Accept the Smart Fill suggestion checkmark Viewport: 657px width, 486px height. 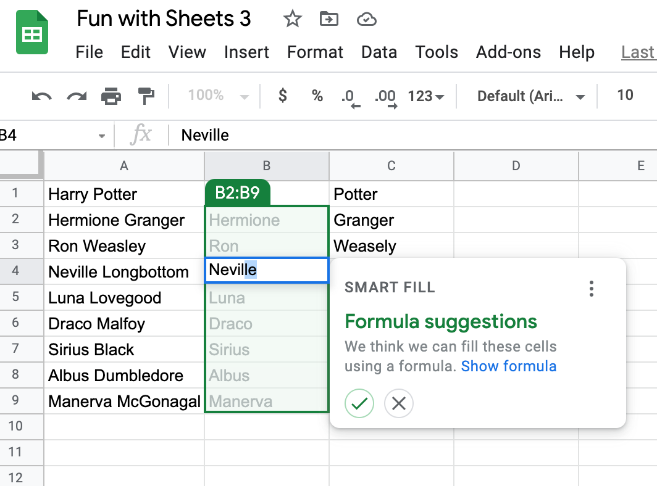(x=359, y=403)
